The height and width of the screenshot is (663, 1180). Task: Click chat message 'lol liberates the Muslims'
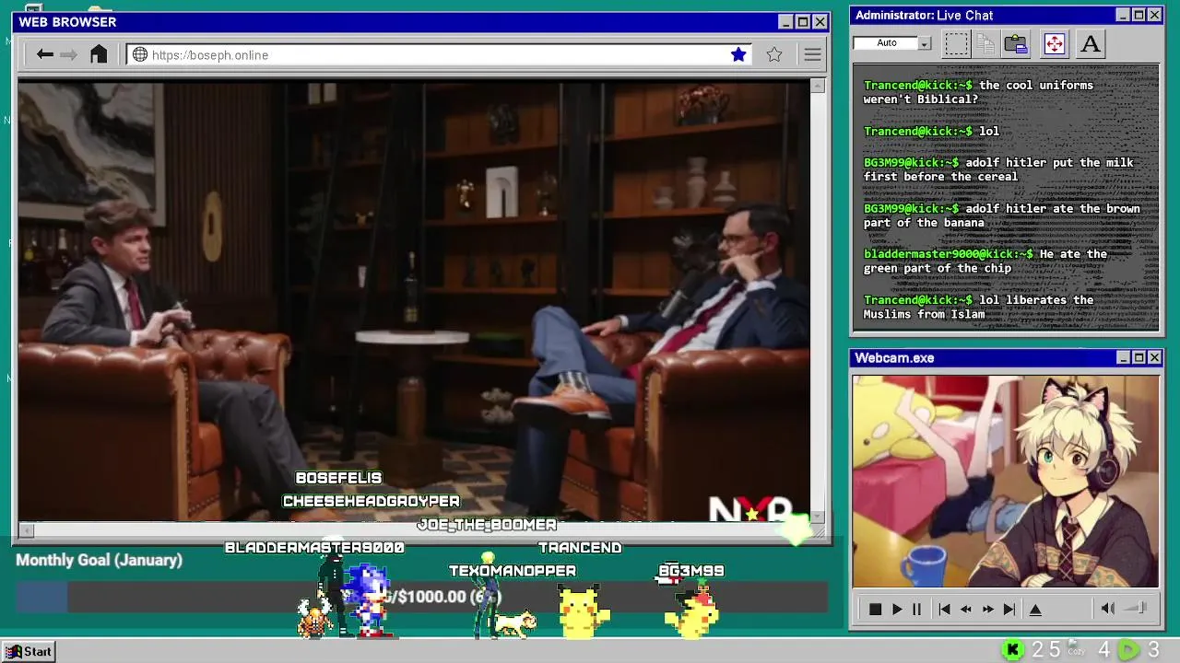click(x=978, y=307)
